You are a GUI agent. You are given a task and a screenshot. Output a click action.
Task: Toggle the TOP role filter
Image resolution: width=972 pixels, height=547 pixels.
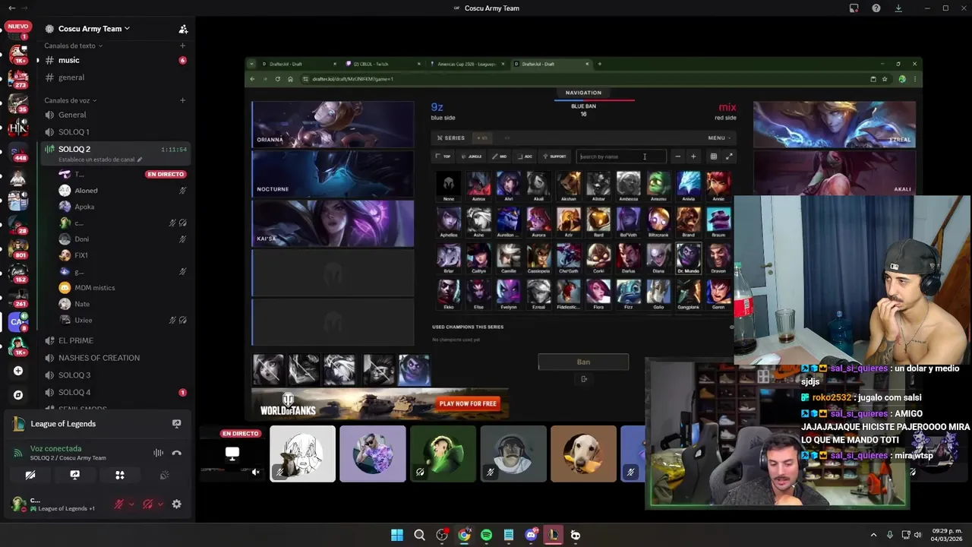pos(443,157)
